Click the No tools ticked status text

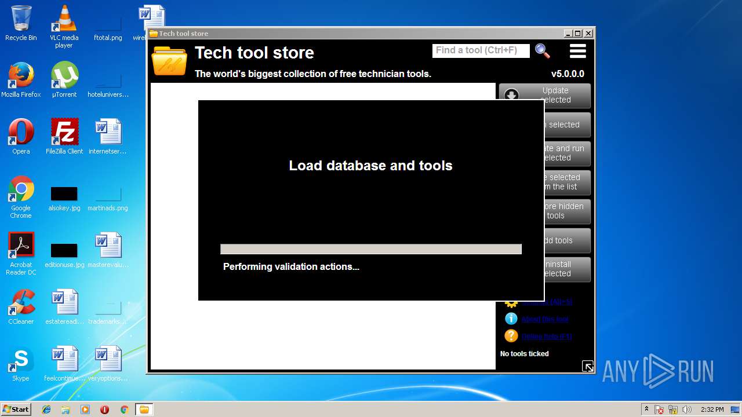click(524, 354)
